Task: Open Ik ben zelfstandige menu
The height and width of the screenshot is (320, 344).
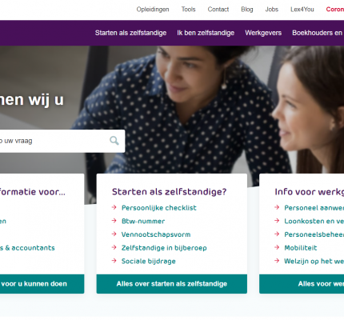Action: click(x=206, y=33)
